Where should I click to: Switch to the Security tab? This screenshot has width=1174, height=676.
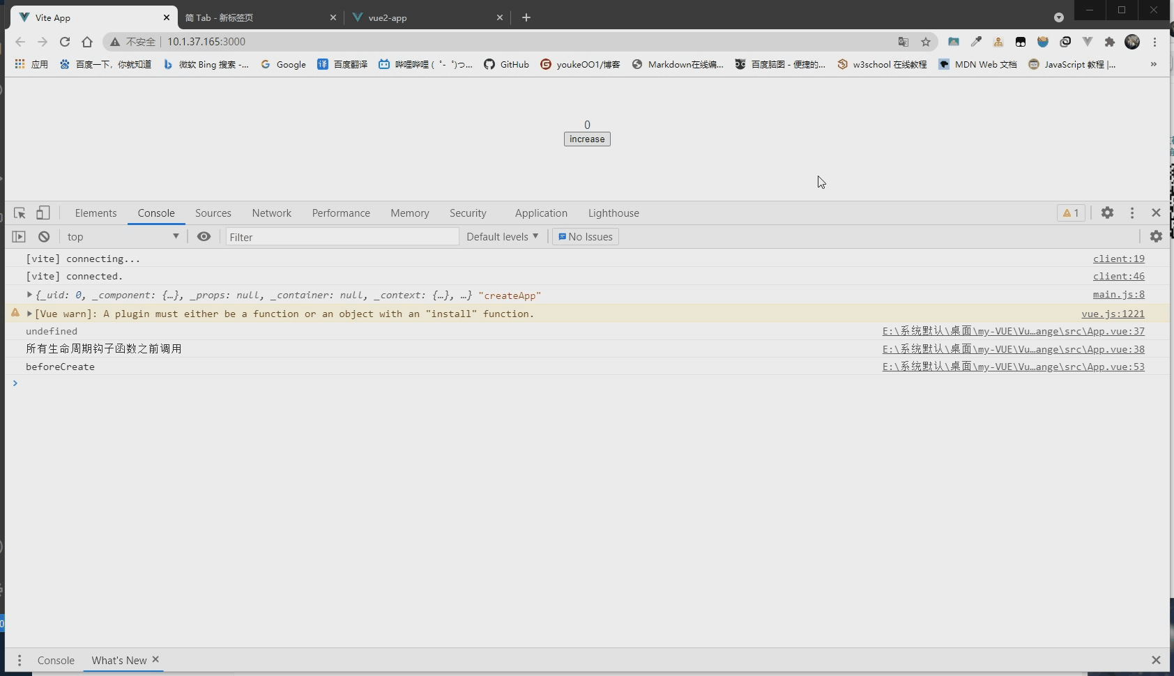468,213
